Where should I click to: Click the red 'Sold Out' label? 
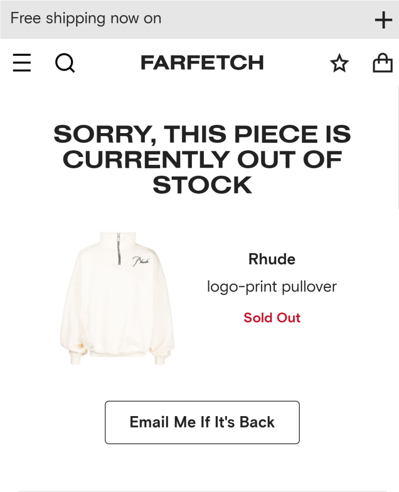[271, 318]
